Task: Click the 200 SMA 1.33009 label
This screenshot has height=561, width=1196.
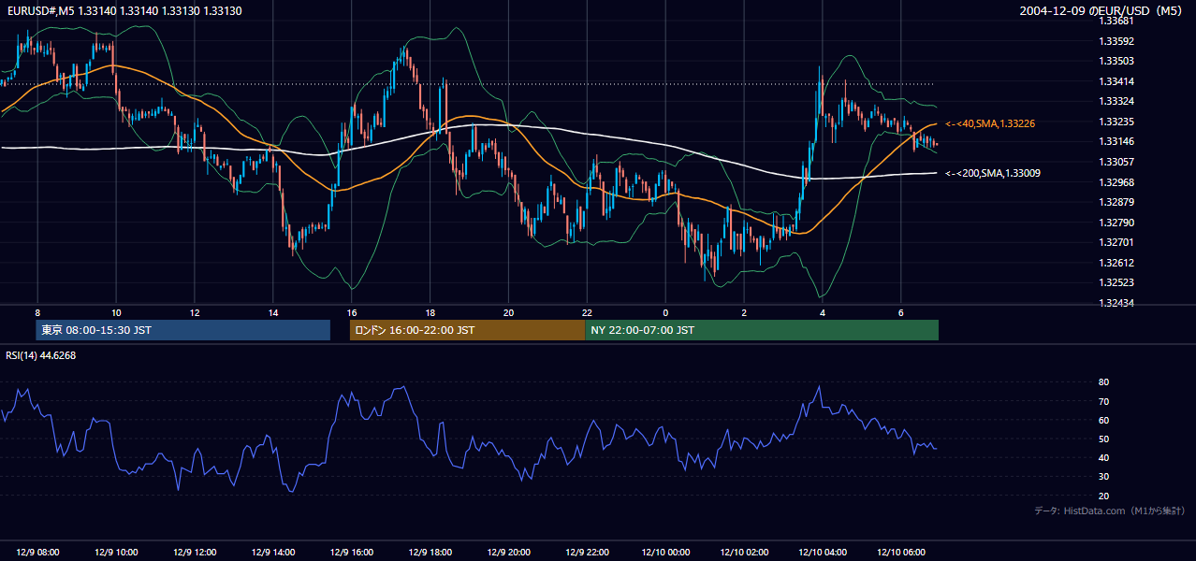Action: pos(992,173)
